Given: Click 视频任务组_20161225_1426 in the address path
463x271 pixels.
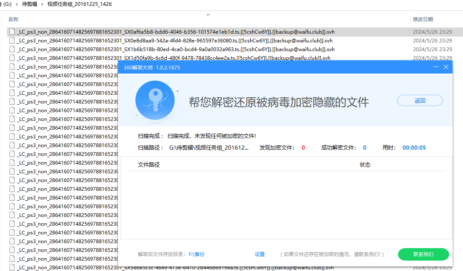Looking at the screenshot, I should [x=79, y=4].
